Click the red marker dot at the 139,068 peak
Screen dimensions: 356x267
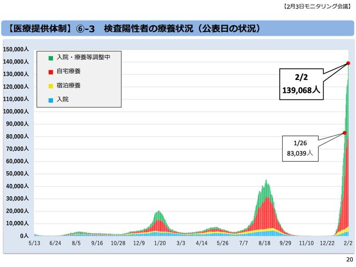[348, 64]
